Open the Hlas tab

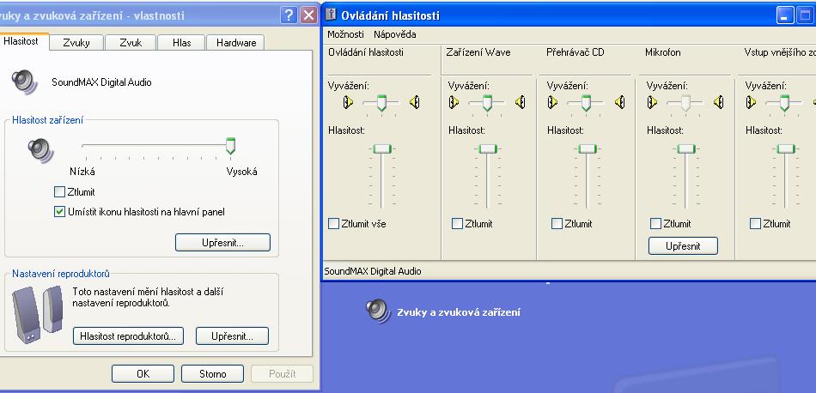tap(181, 43)
